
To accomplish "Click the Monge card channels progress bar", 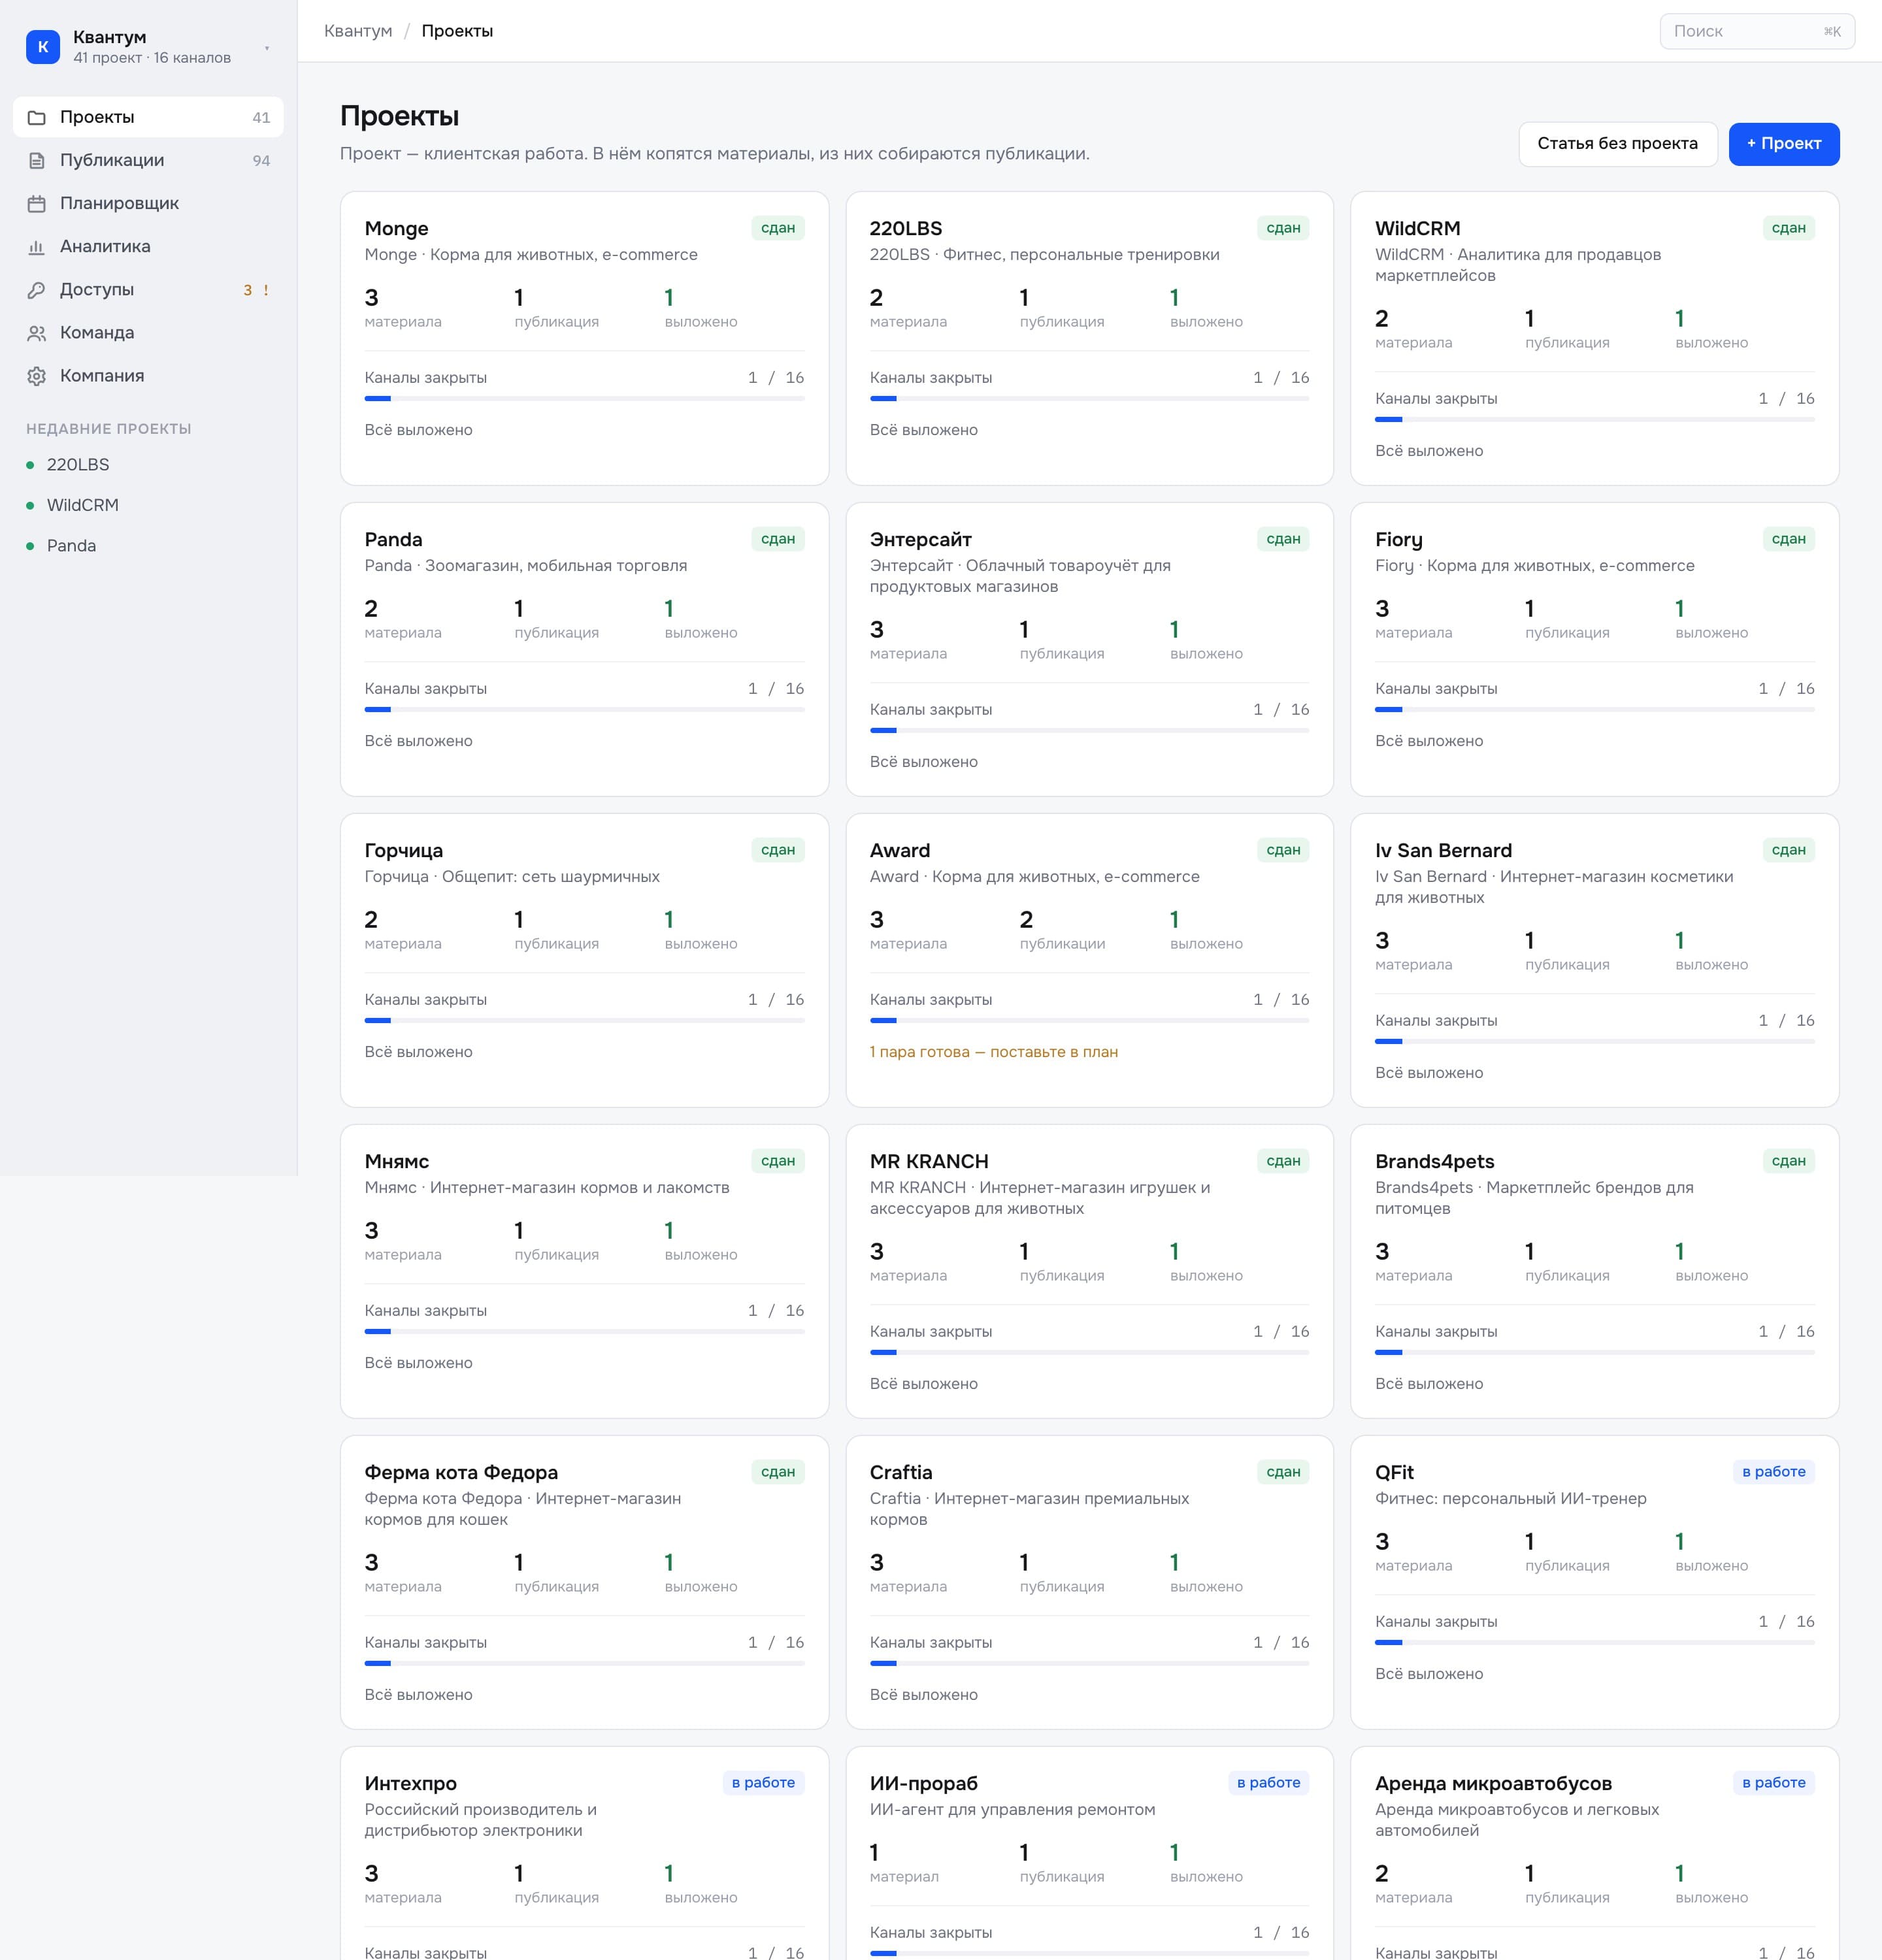I will 585,399.
